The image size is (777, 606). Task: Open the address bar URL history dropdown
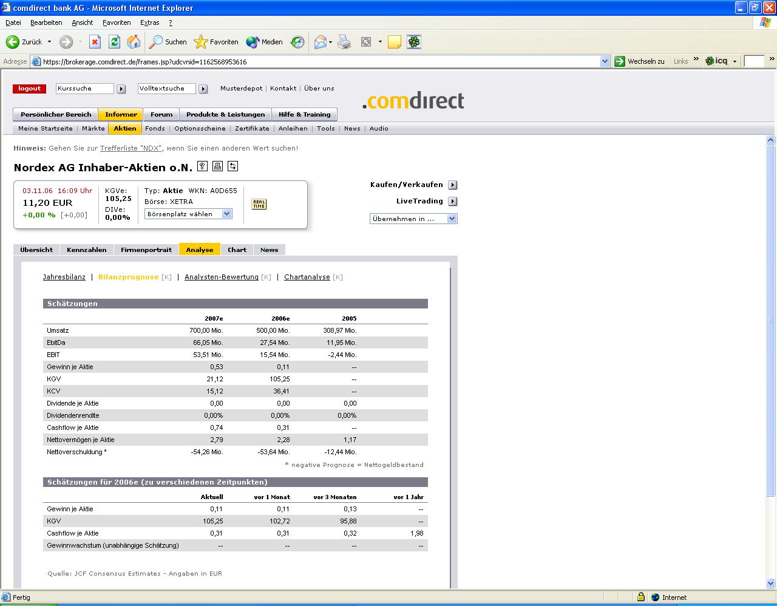[x=605, y=61]
